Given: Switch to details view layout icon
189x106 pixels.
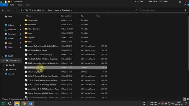Looking at the screenshot, I should coord(185,99).
